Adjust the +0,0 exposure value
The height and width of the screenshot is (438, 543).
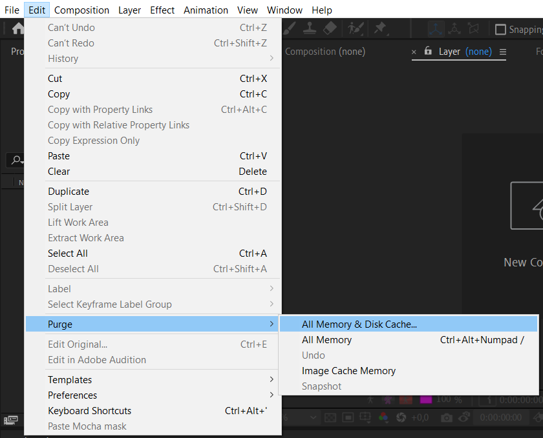click(x=420, y=417)
